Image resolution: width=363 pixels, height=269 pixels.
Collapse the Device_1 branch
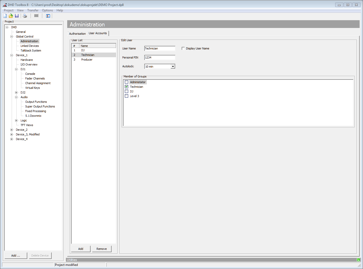(11, 55)
